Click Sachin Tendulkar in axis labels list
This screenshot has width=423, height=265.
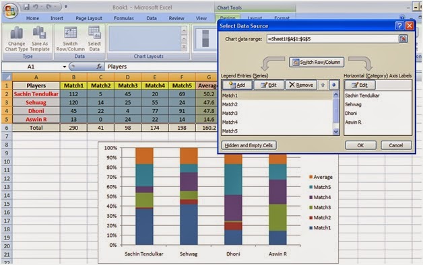tap(362, 96)
